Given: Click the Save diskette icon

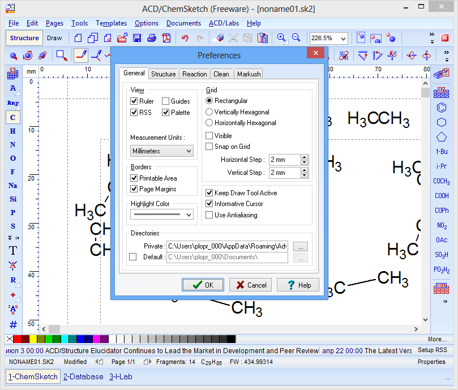Looking at the screenshot, I should 136,38.
